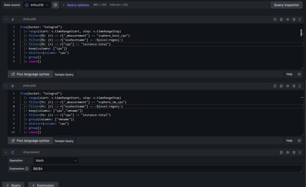Open Flux language syntax link in query A

point(30,74)
